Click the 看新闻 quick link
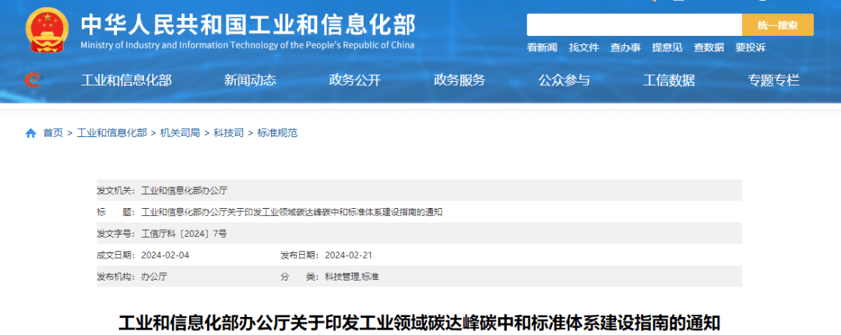This screenshot has width=841, height=335. [x=542, y=48]
